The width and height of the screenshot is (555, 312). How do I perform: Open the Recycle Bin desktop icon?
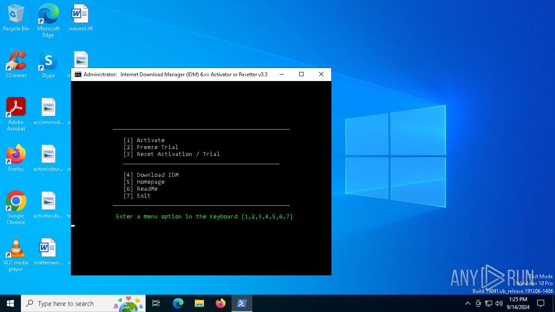(16, 18)
